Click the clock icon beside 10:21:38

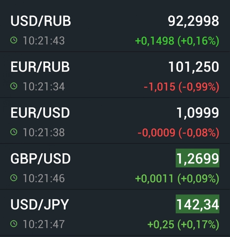tap(14, 132)
